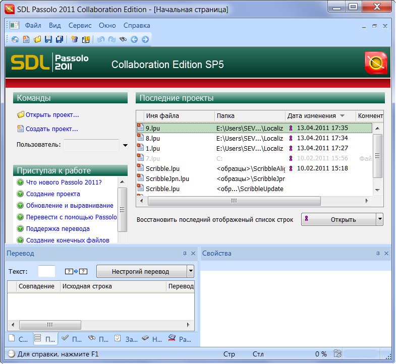Screen dimensions: 396x364
Task: Click the Open project folder toolbar icon
Action: (x=37, y=39)
